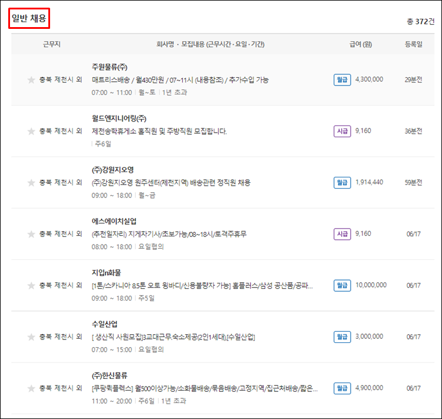Star the 에스에이치실업 job posting
The height and width of the screenshot is (419, 442).
tap(31, 234)
